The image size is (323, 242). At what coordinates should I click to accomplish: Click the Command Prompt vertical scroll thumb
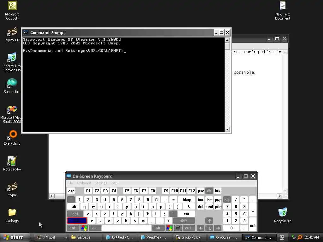[x=227, y=46]
